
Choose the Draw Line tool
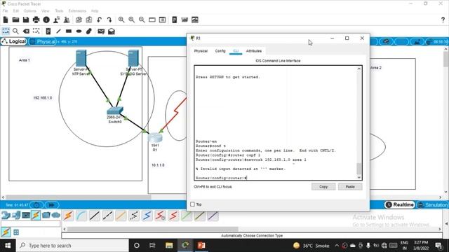[x=58, y=31]
